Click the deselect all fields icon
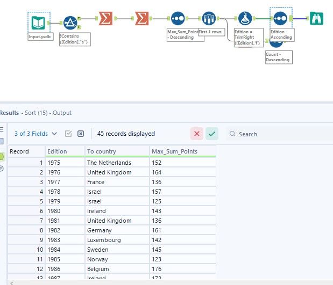333x285 pixels. (x=81, y=134)
